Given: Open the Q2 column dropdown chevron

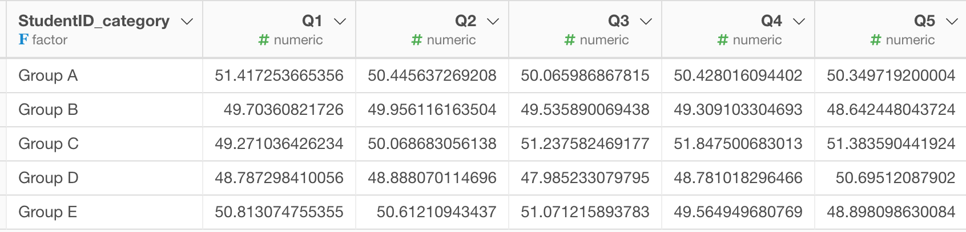Looking at the screenshot, I should (x=493, y=22).
